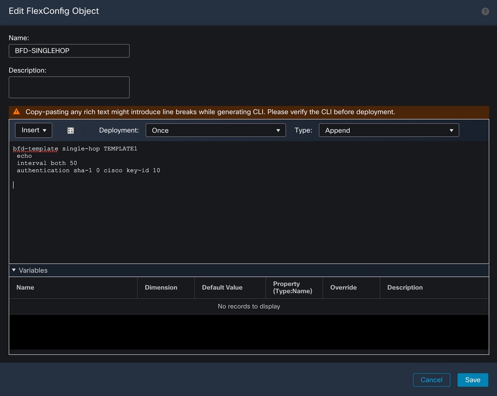
Task: Open the FlexConfig help via question mark icon
Action: (485, 11)
